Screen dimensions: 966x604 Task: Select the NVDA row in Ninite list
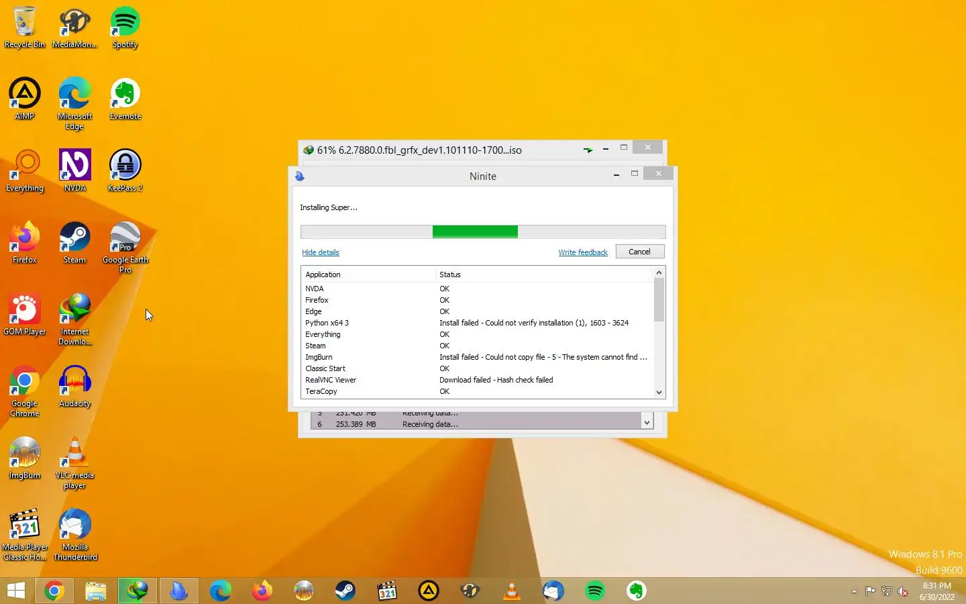coord(477,289)
